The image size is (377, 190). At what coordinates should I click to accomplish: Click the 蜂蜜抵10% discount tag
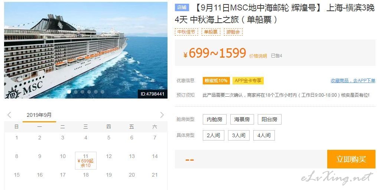tap(216, 81)
